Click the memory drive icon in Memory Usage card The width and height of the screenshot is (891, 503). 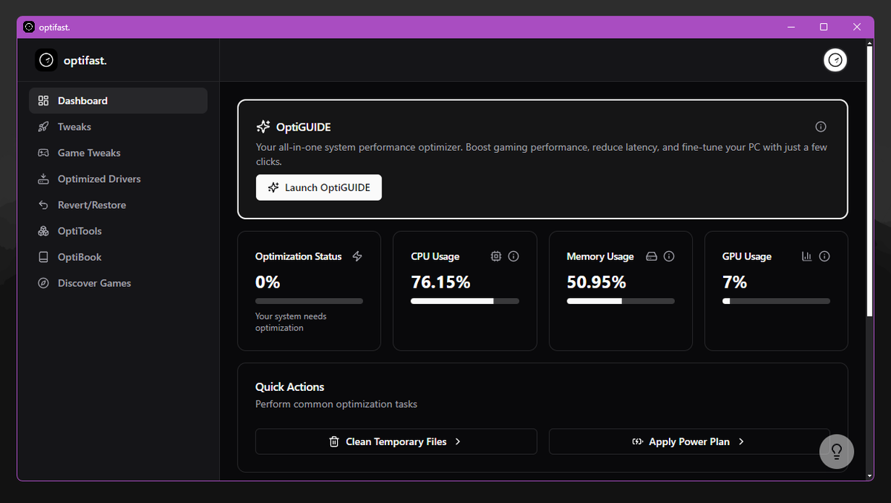[652, 256]
